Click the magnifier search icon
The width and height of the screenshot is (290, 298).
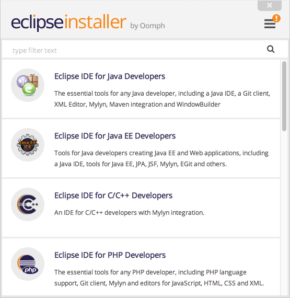[271, 49]
